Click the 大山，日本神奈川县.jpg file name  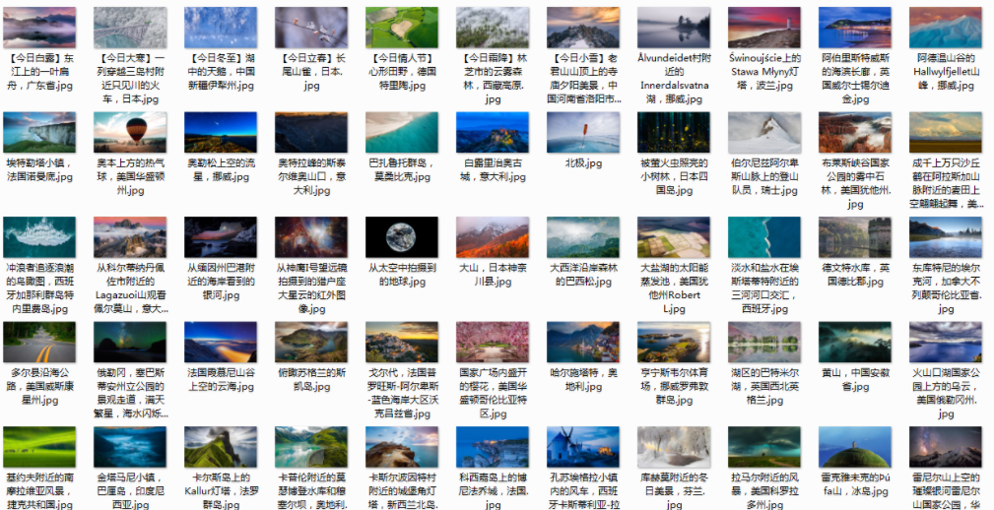tap(493, 275)
